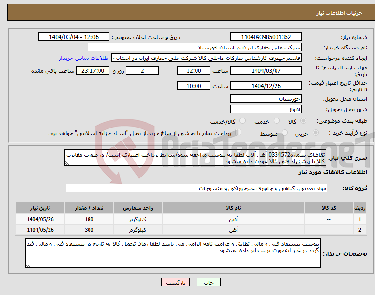Click need date 1404/05/26 in row 2

pyautogui.click(x=40, y=230)
